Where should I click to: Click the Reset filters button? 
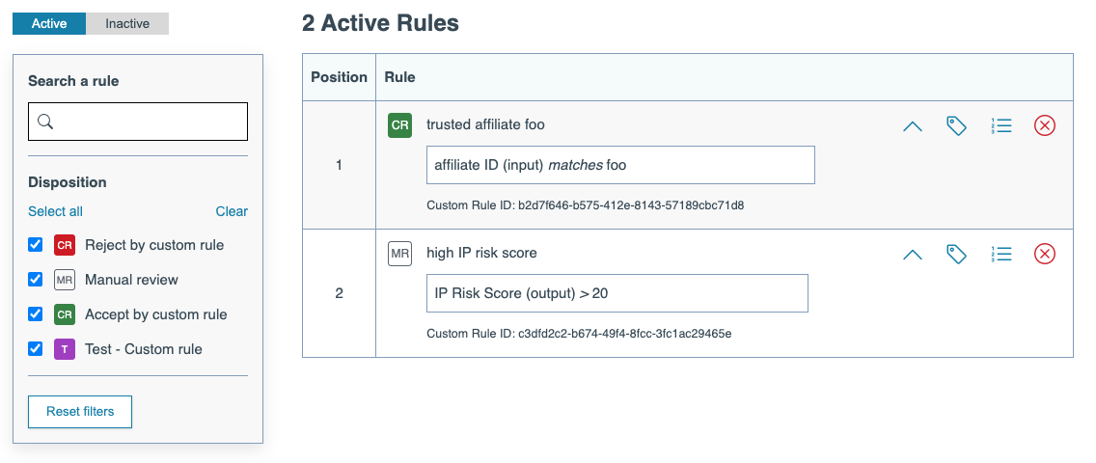tap(80, 412)
